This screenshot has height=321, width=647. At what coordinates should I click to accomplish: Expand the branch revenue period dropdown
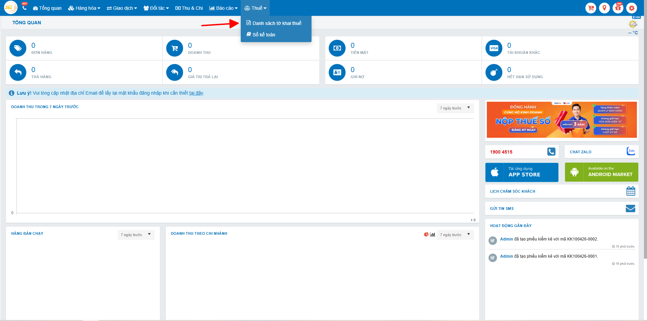(455, 235)
